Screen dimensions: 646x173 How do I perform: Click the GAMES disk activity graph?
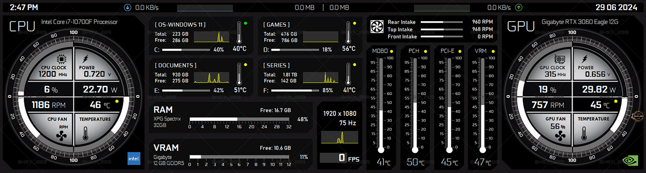point(321,37)
